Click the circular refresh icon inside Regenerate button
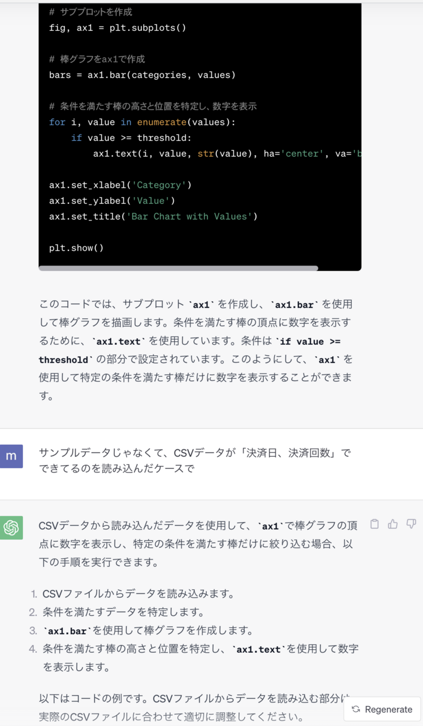Image resolution: width=423 pixels, height=726 pixels. click(358, 709)
